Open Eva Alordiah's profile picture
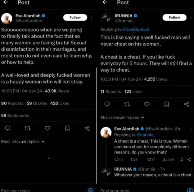This screenshot has width=194, height=192. point(7,18)
